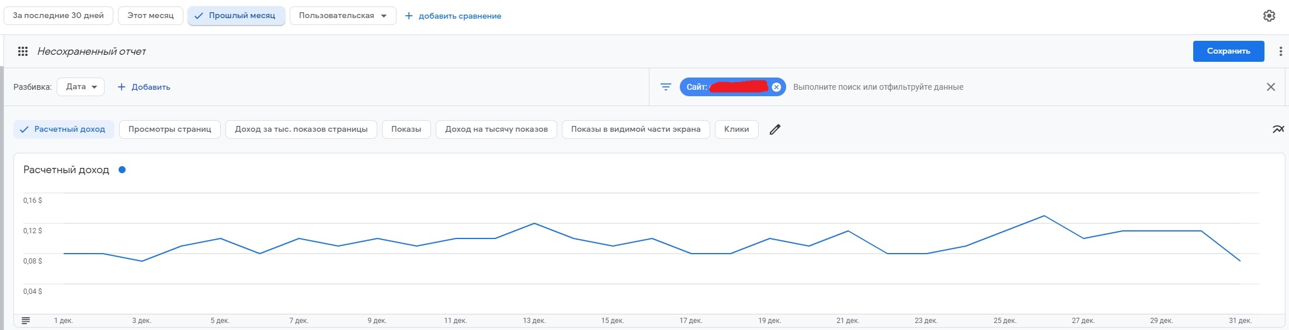Edit metrics with the pencil icon
The height and width of the screenshot is (330, 1289).
[x=774, y=129]
